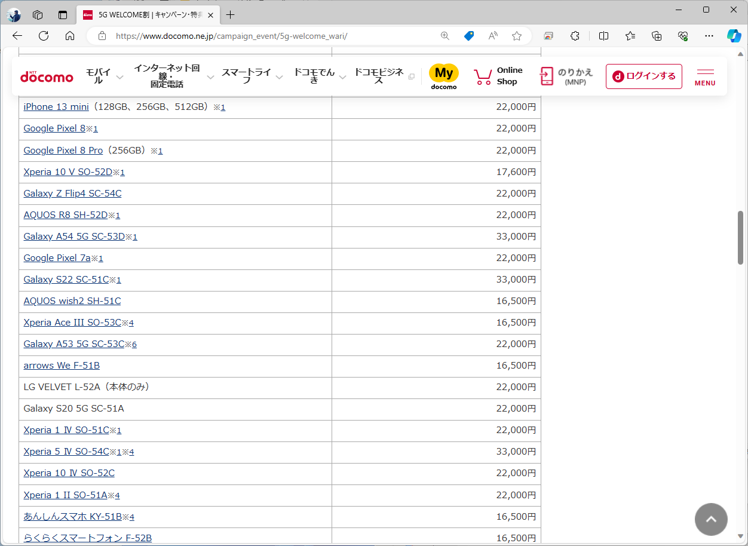Screen dimensions: 748x546
Task: Open Google Pixel 8 Pro link
Action: [63, 150]
